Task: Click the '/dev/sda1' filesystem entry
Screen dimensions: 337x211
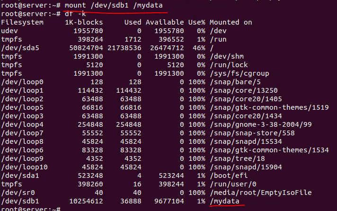Action: tap(20, 176)
